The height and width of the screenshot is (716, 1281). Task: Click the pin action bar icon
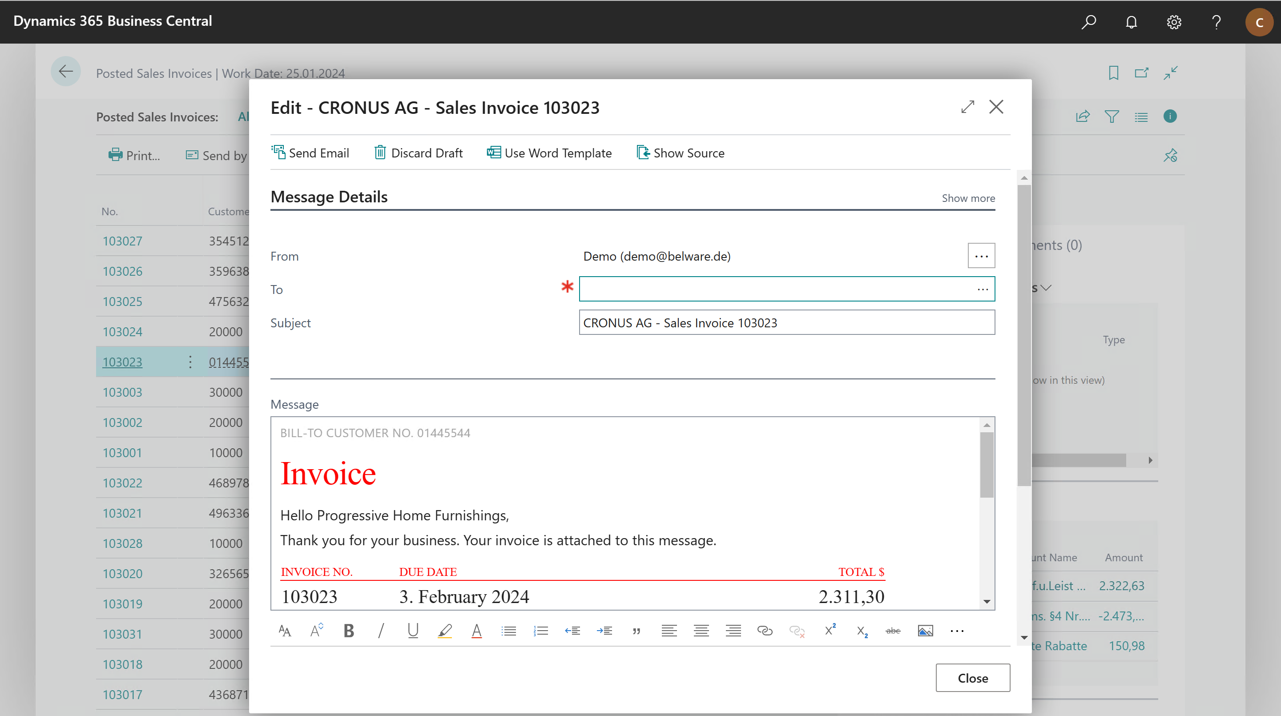pos(1170,156)
